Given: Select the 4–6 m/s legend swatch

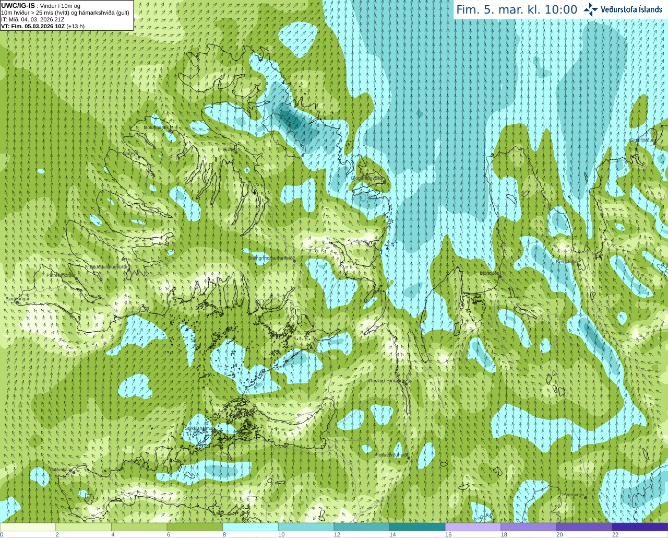Looking at the screenshot, I should tap(139, 527).
